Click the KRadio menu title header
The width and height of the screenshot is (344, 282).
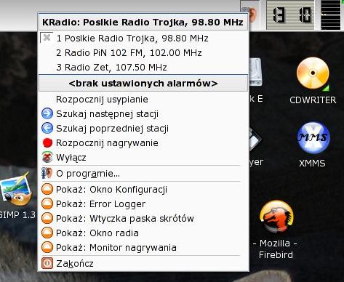point(143,22)
